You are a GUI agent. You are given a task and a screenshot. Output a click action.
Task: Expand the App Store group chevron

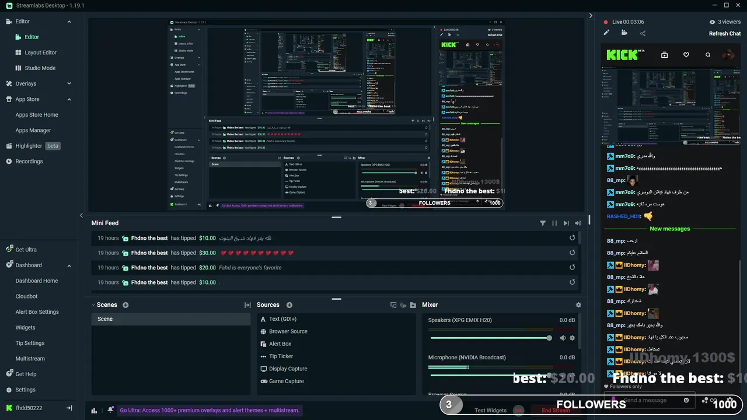pyautogui.click(x=69, y=99)
